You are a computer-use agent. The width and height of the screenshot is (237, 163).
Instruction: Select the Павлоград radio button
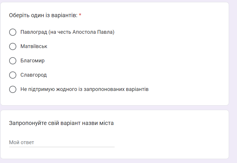pos(13,32)
